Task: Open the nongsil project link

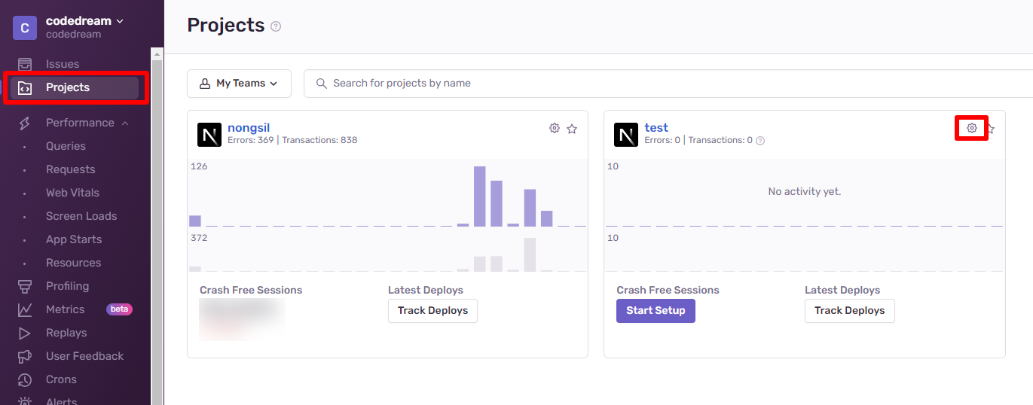Action: coord(249,128)
